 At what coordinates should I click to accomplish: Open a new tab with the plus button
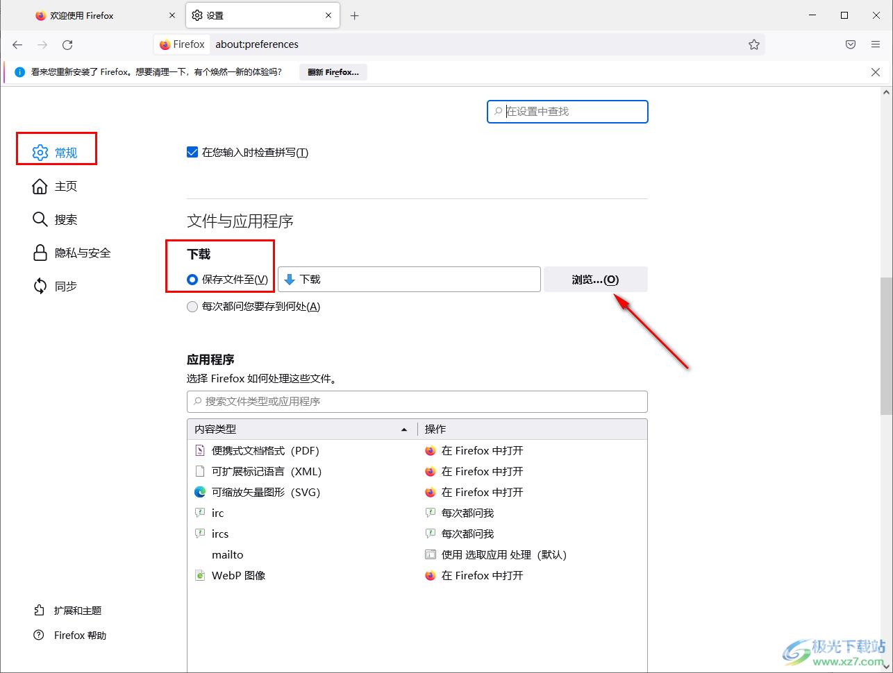355,15
